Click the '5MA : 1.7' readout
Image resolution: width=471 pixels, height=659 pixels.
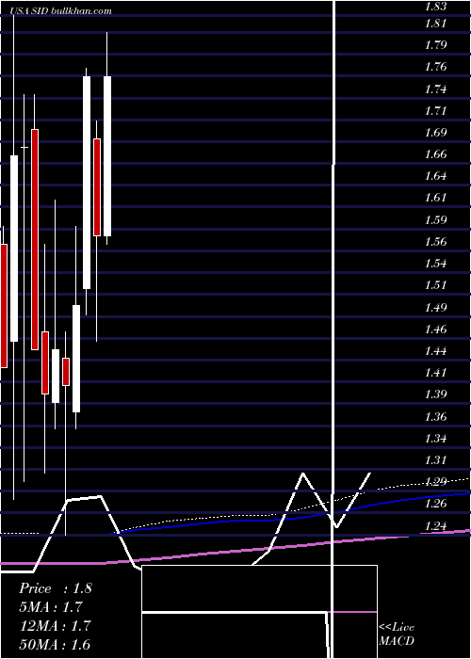(x=51, y=607)
